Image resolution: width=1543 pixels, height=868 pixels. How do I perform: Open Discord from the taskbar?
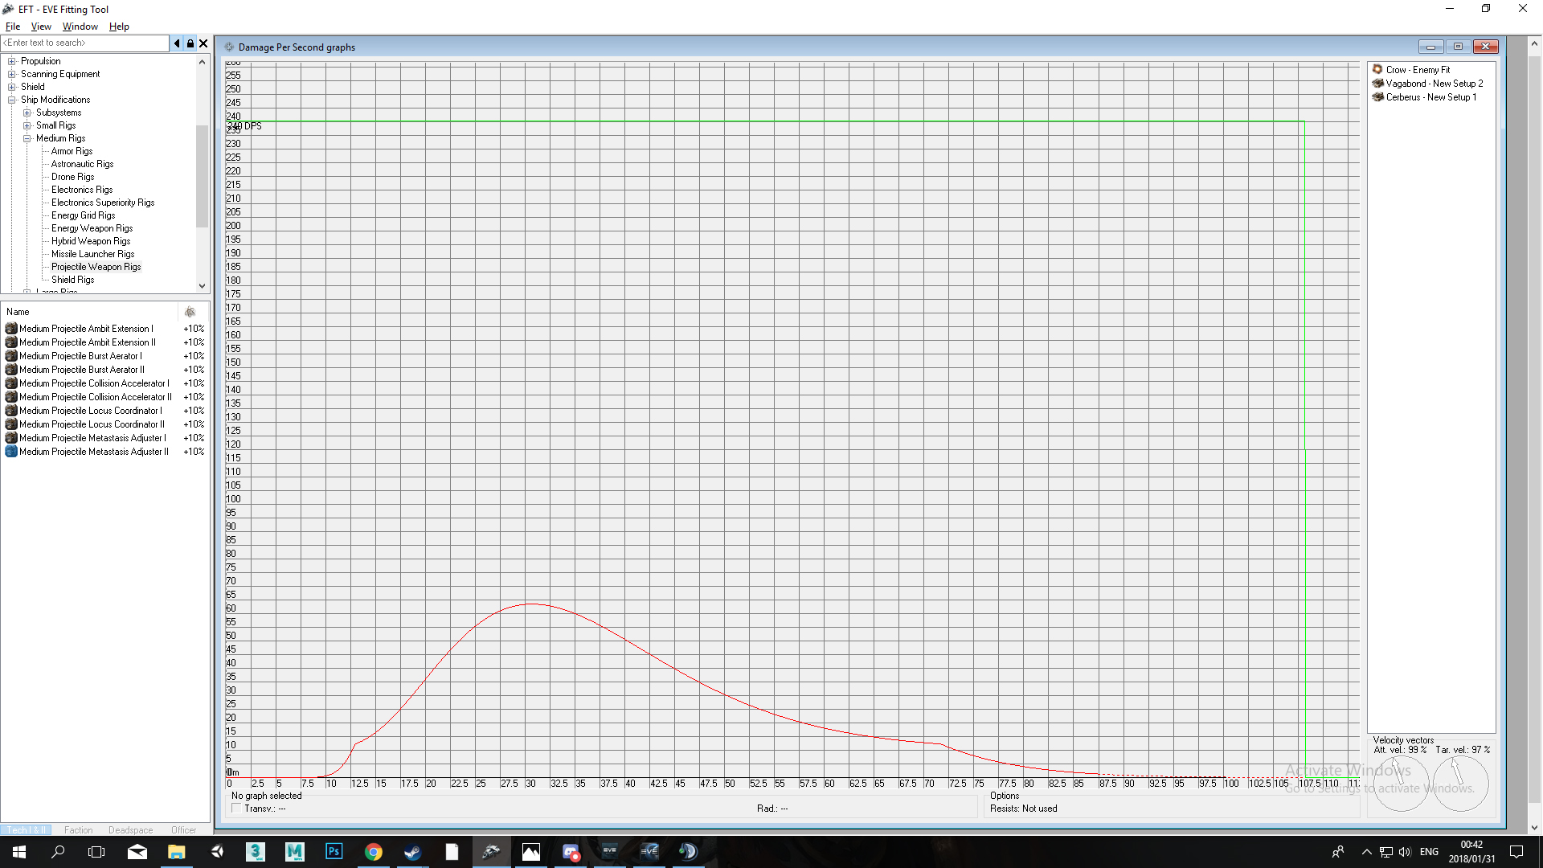(x=571, y=852)
